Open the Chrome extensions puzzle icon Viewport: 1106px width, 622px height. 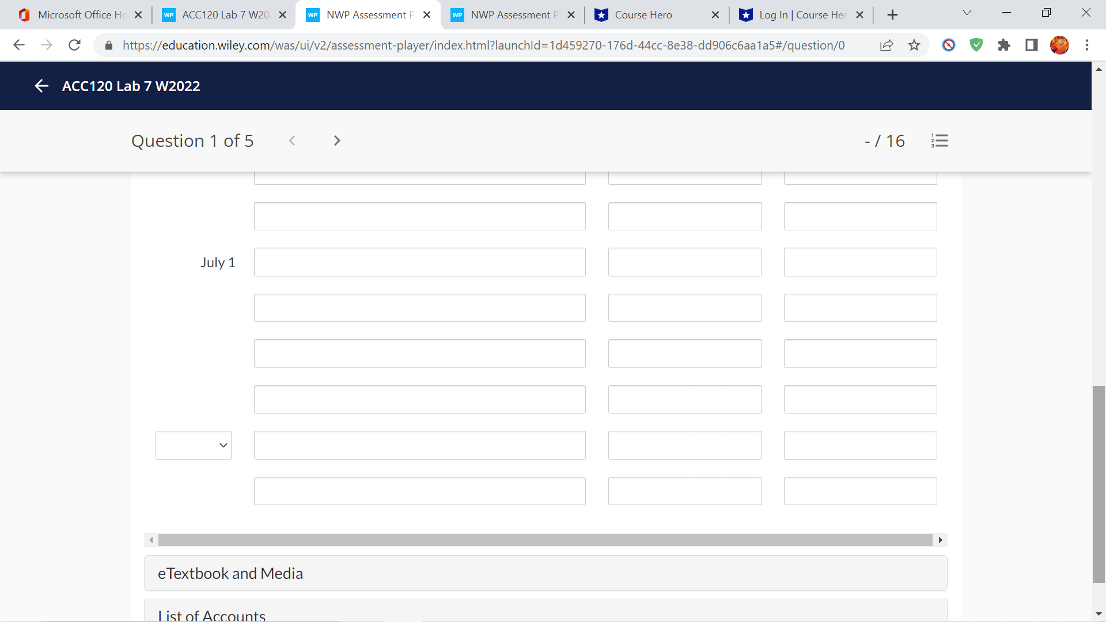(1004, 45)
